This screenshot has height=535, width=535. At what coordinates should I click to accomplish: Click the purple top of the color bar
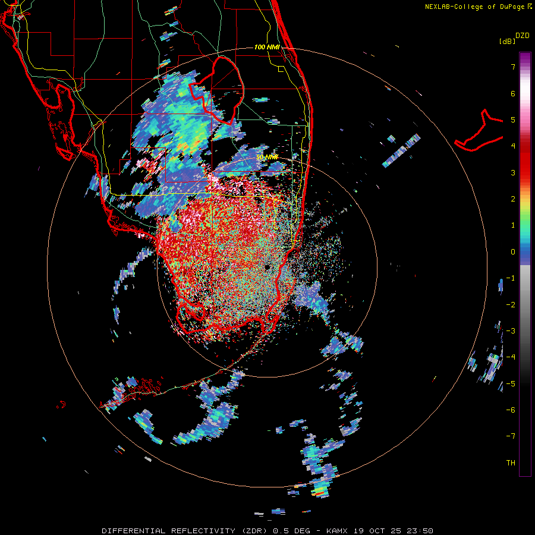(525, 58)
